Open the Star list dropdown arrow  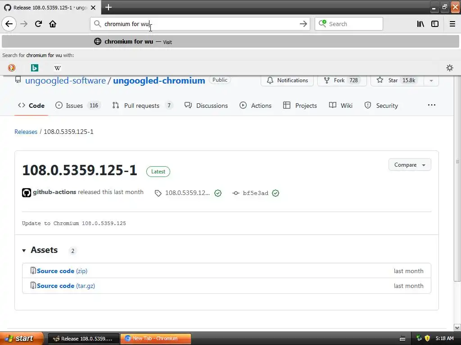coord(431,80)
